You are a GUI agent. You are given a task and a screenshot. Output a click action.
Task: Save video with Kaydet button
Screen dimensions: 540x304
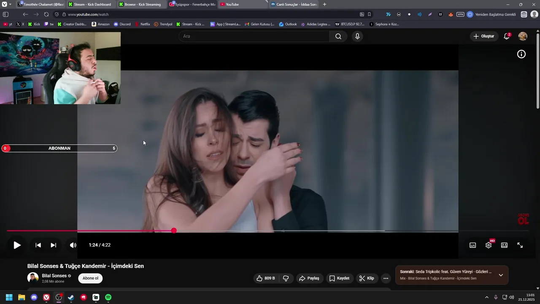(x=340, y=278)
